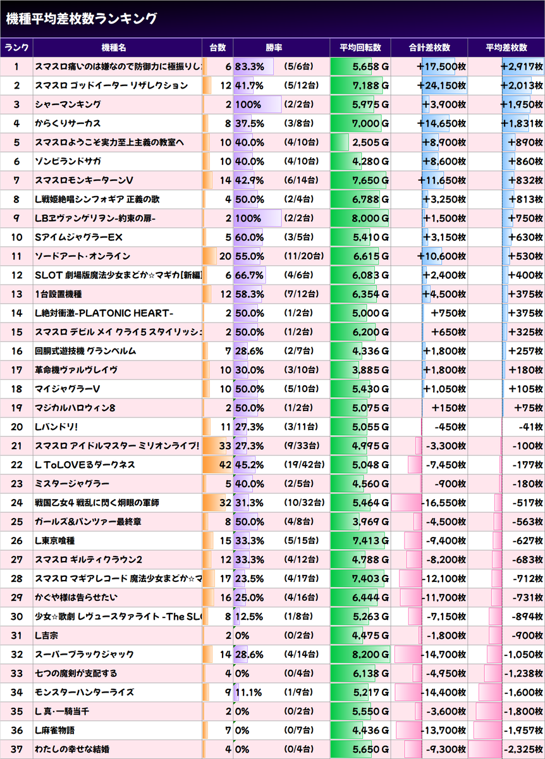Click L戦姫絶唱シンフォギア 正義の歌
The height and width of the screenshot is (759, 545).
[x=97, y=199]
